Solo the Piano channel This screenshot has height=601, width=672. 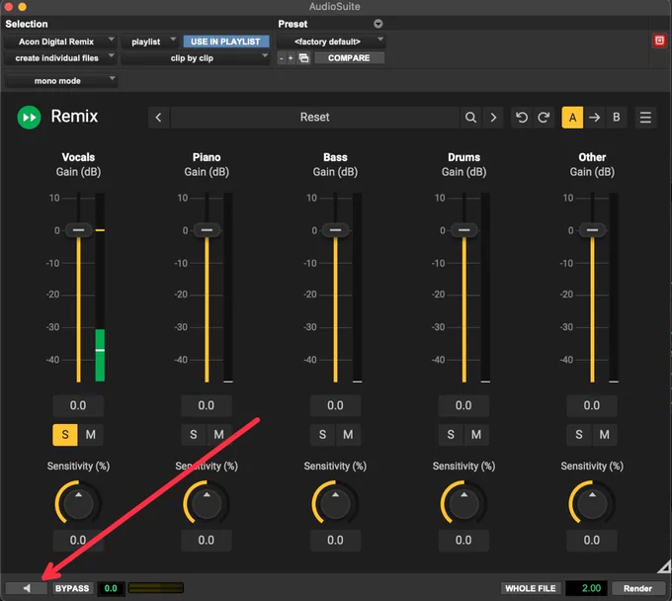coord(194,435)
